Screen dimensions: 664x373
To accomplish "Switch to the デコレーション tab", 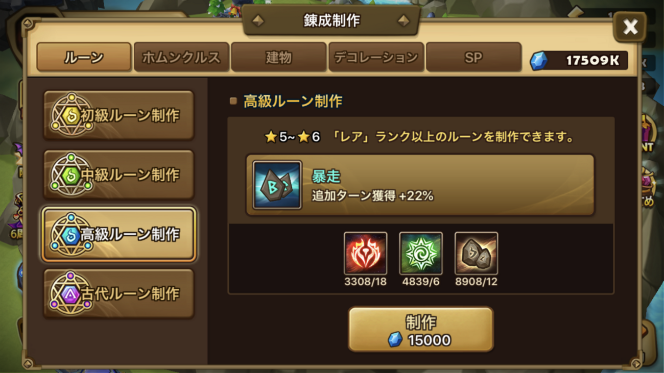I will [376, 57].
